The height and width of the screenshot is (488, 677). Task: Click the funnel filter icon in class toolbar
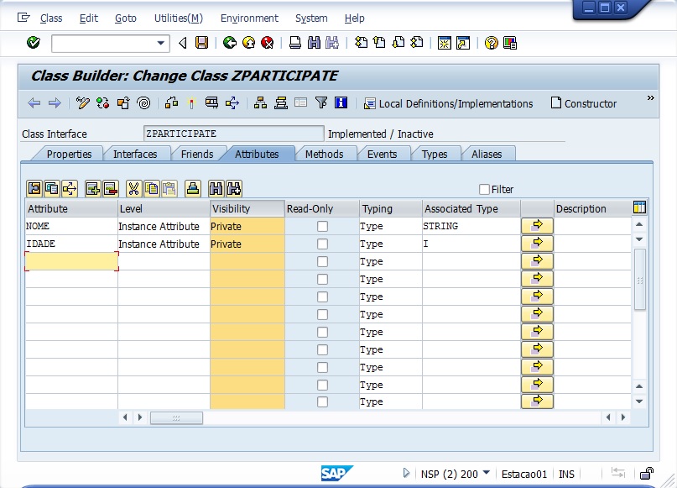pos(321,103)
